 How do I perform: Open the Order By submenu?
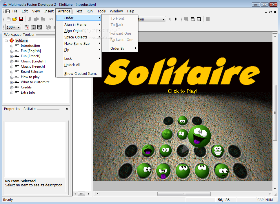tap(120, 48)
